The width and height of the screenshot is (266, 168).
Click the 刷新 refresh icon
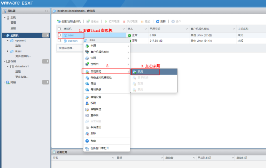158,21
